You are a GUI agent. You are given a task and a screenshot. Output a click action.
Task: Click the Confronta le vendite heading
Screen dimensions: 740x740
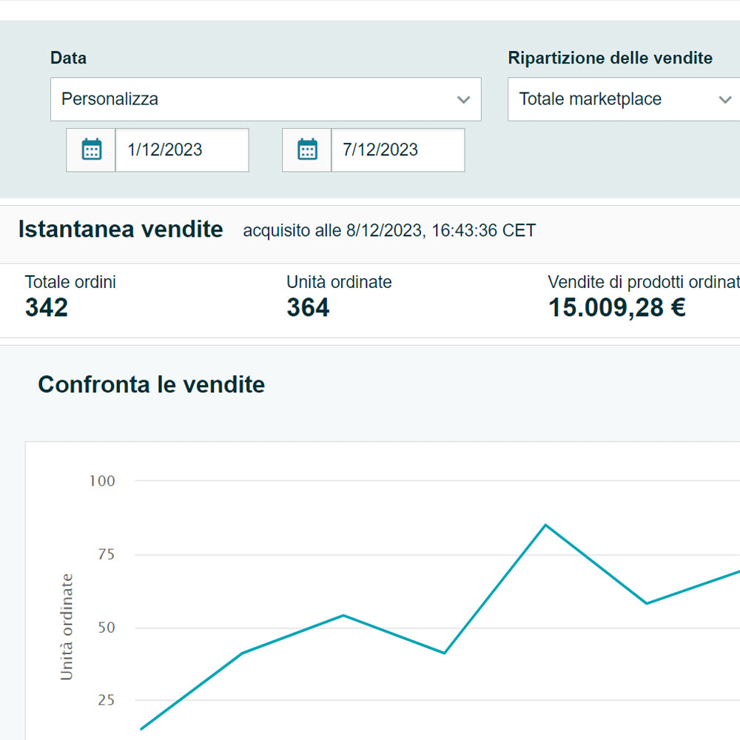coord(151,385)
